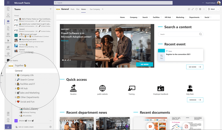This screenshot has width=222, height=130.
Task: Switch to the Posts tab
Action: pos(73,9)
